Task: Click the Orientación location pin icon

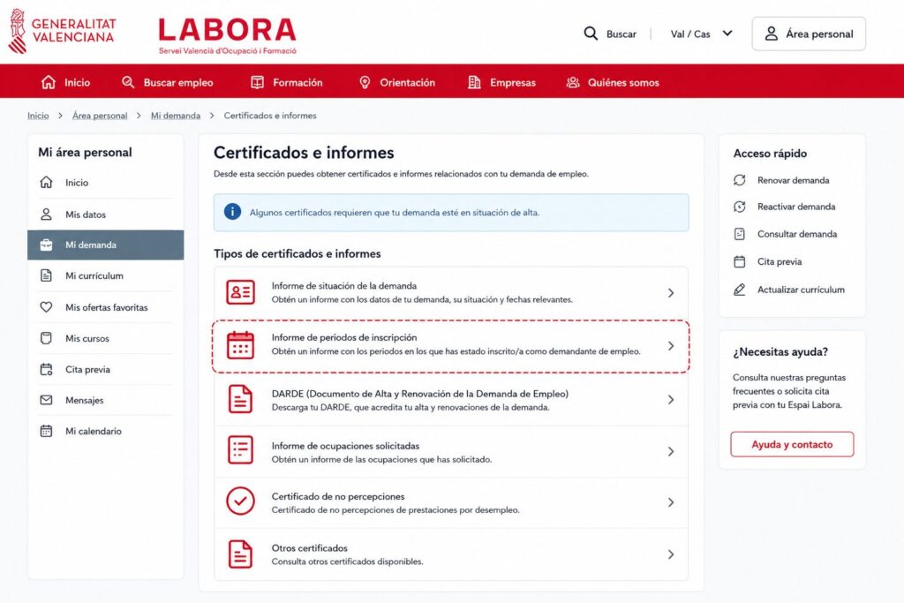Action: 365,82
